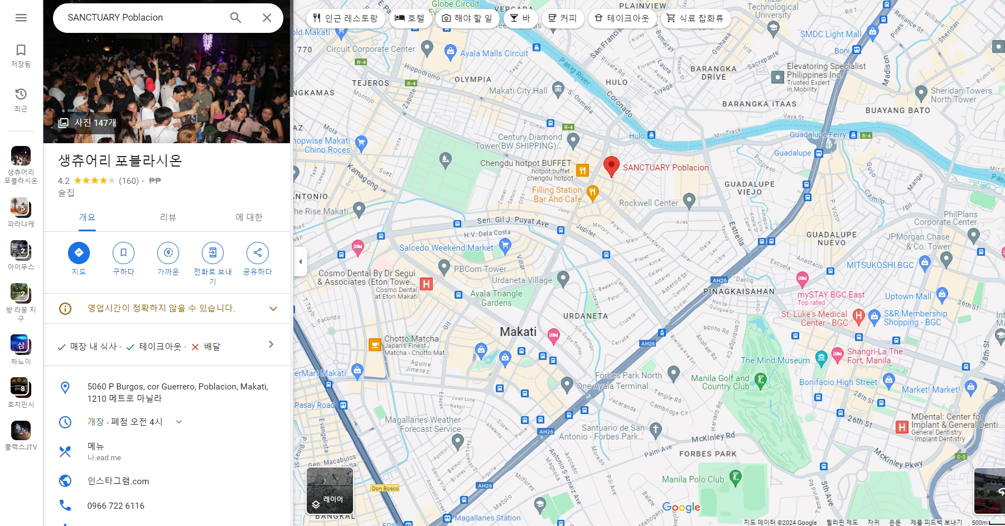Filter by Groceries (식료 잡화류) chip
1005x526 pixels.
pos(695,18)
